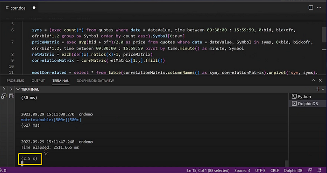Click the feedback icon in status bar
This screenshot has width=327, height=173.
point(310,170)
